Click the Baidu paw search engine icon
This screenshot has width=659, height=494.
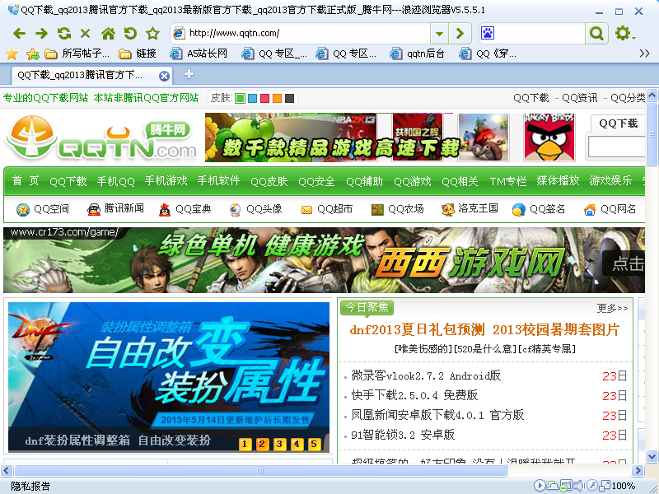click(488, 33)
